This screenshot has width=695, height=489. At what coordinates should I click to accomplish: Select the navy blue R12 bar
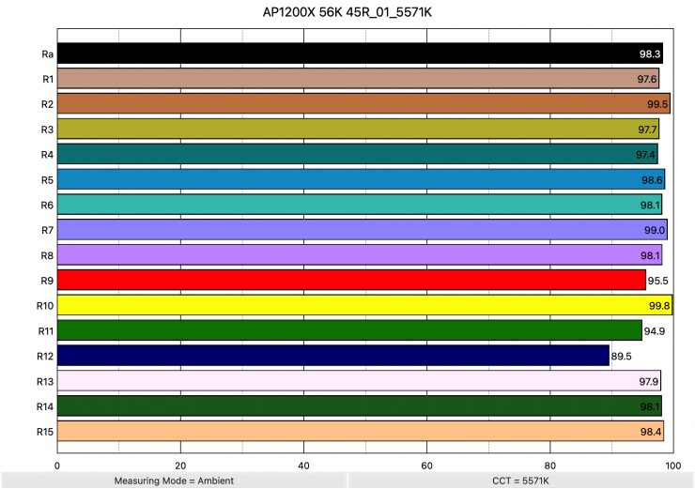(333, 356)
